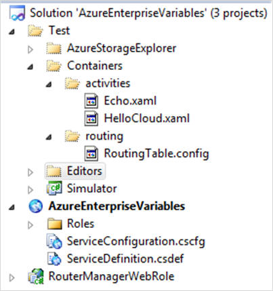
Task: Collapse the Test solution folder
Action: coord(12,32)
